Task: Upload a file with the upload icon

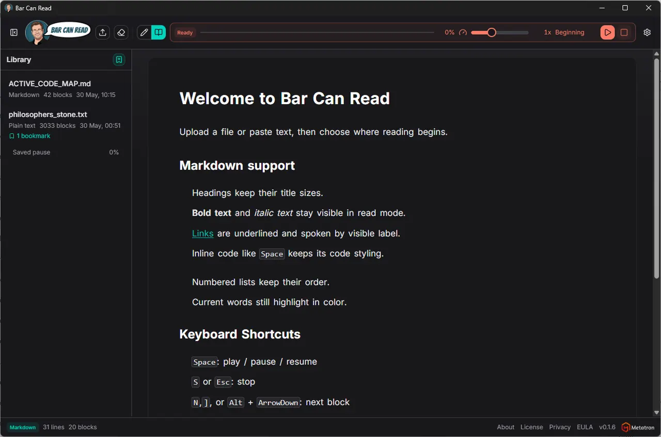Action: (103, 33)
